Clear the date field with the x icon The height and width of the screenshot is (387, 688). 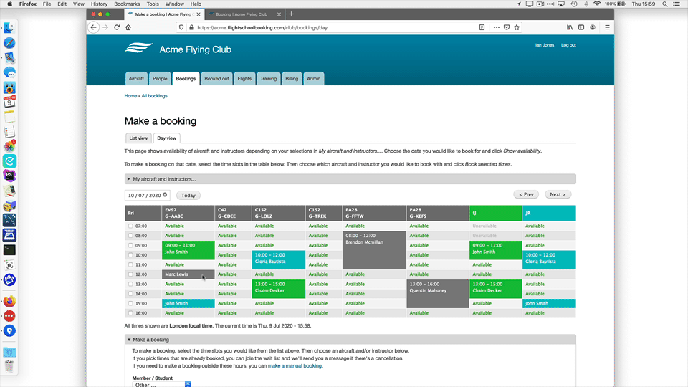pos(165,195)
